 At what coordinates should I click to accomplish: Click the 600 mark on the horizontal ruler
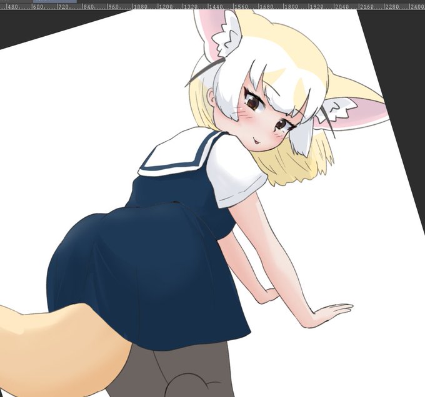point(38,6)
